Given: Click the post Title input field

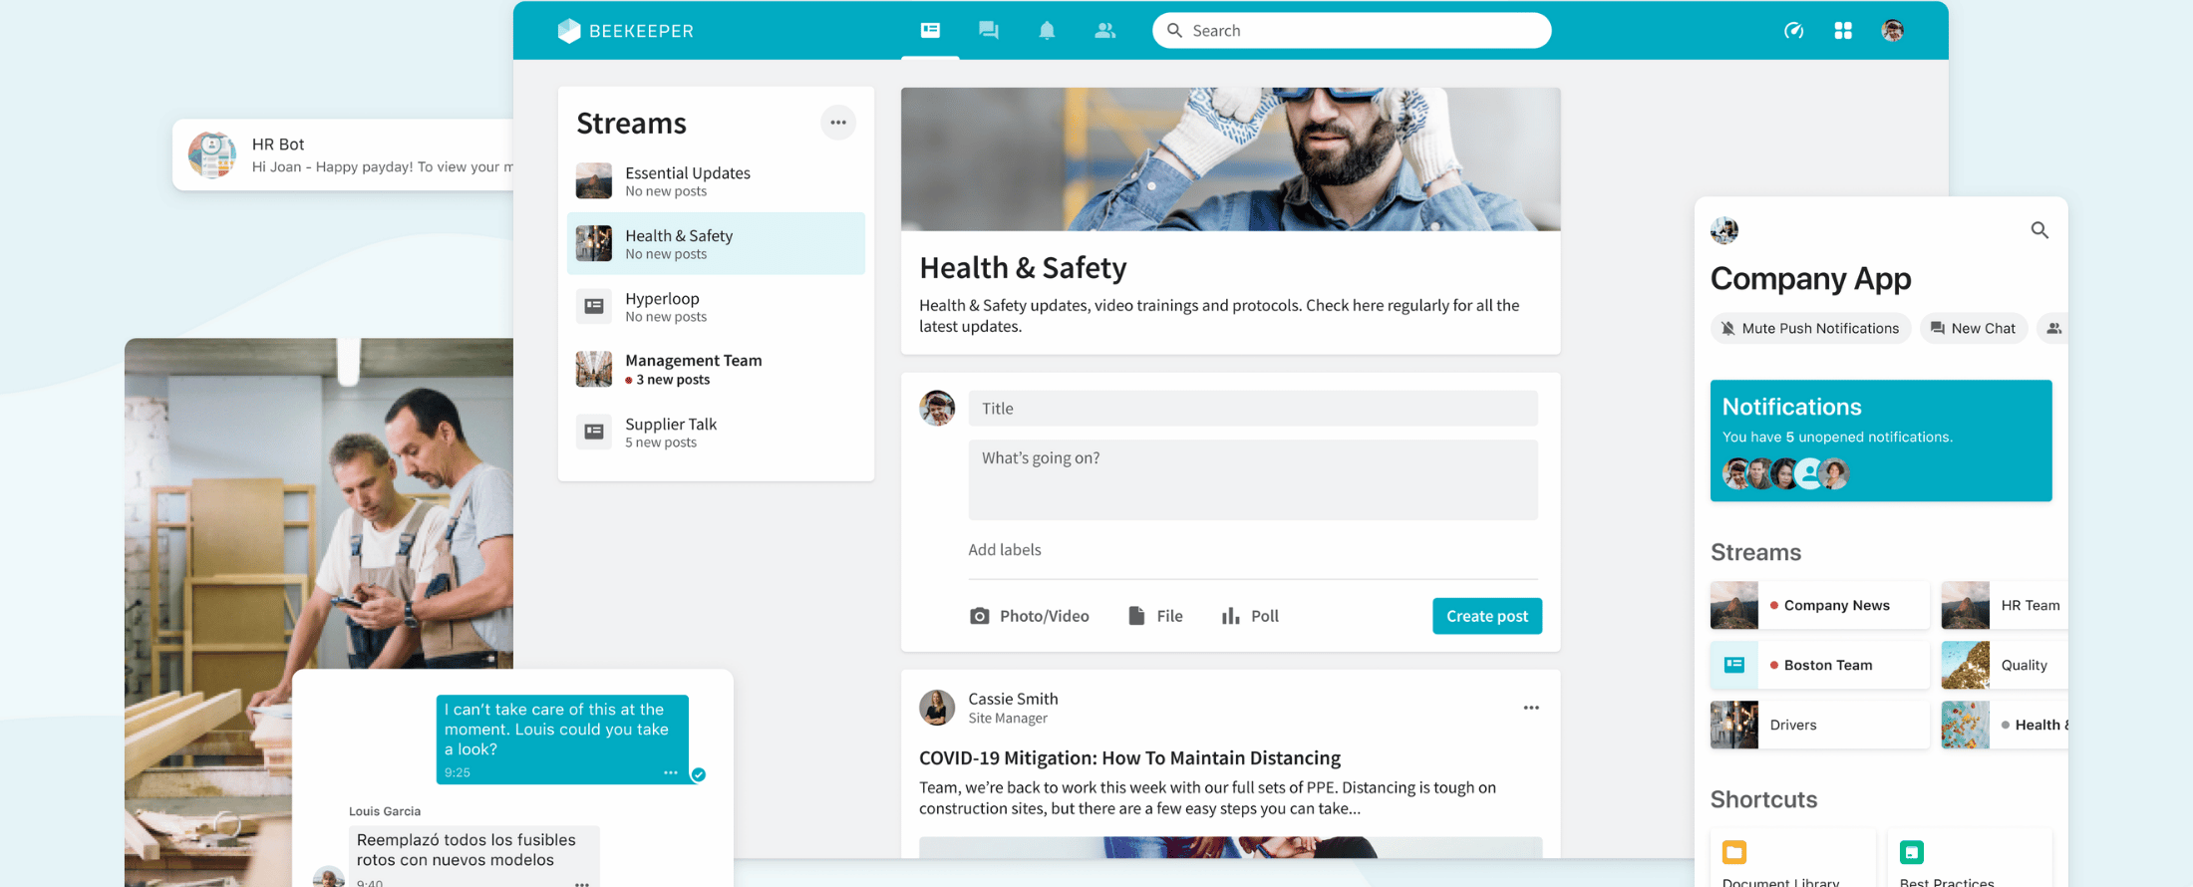Looking at the screenshot, I should coord(1252,408).
